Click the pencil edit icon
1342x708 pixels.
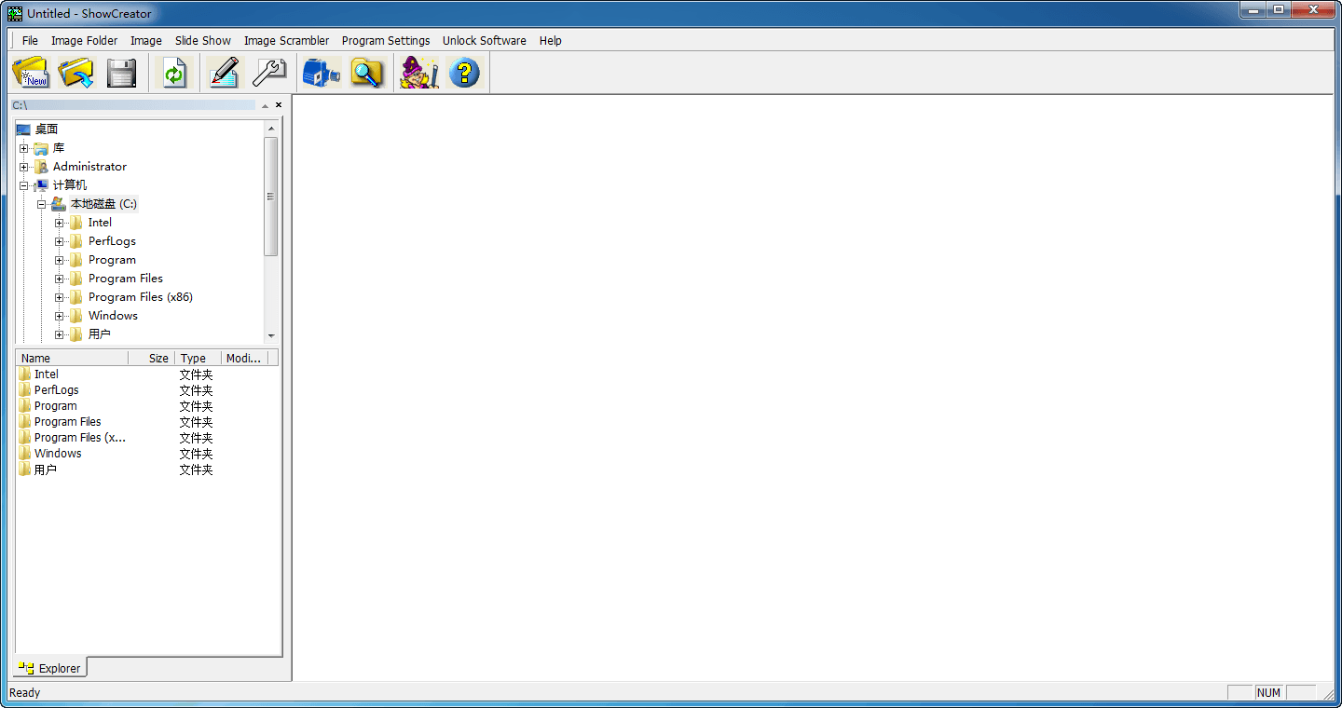click(x=224, y=73)
